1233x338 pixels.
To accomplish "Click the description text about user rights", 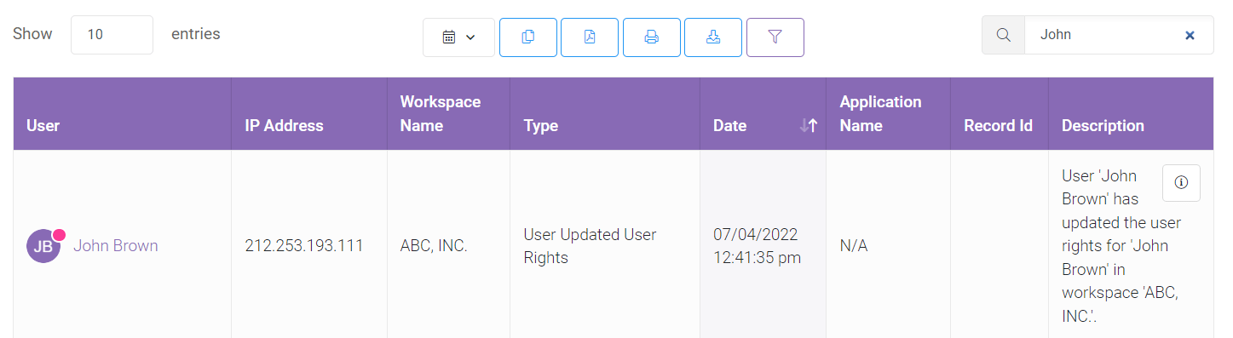I will tap(1121, 246).
